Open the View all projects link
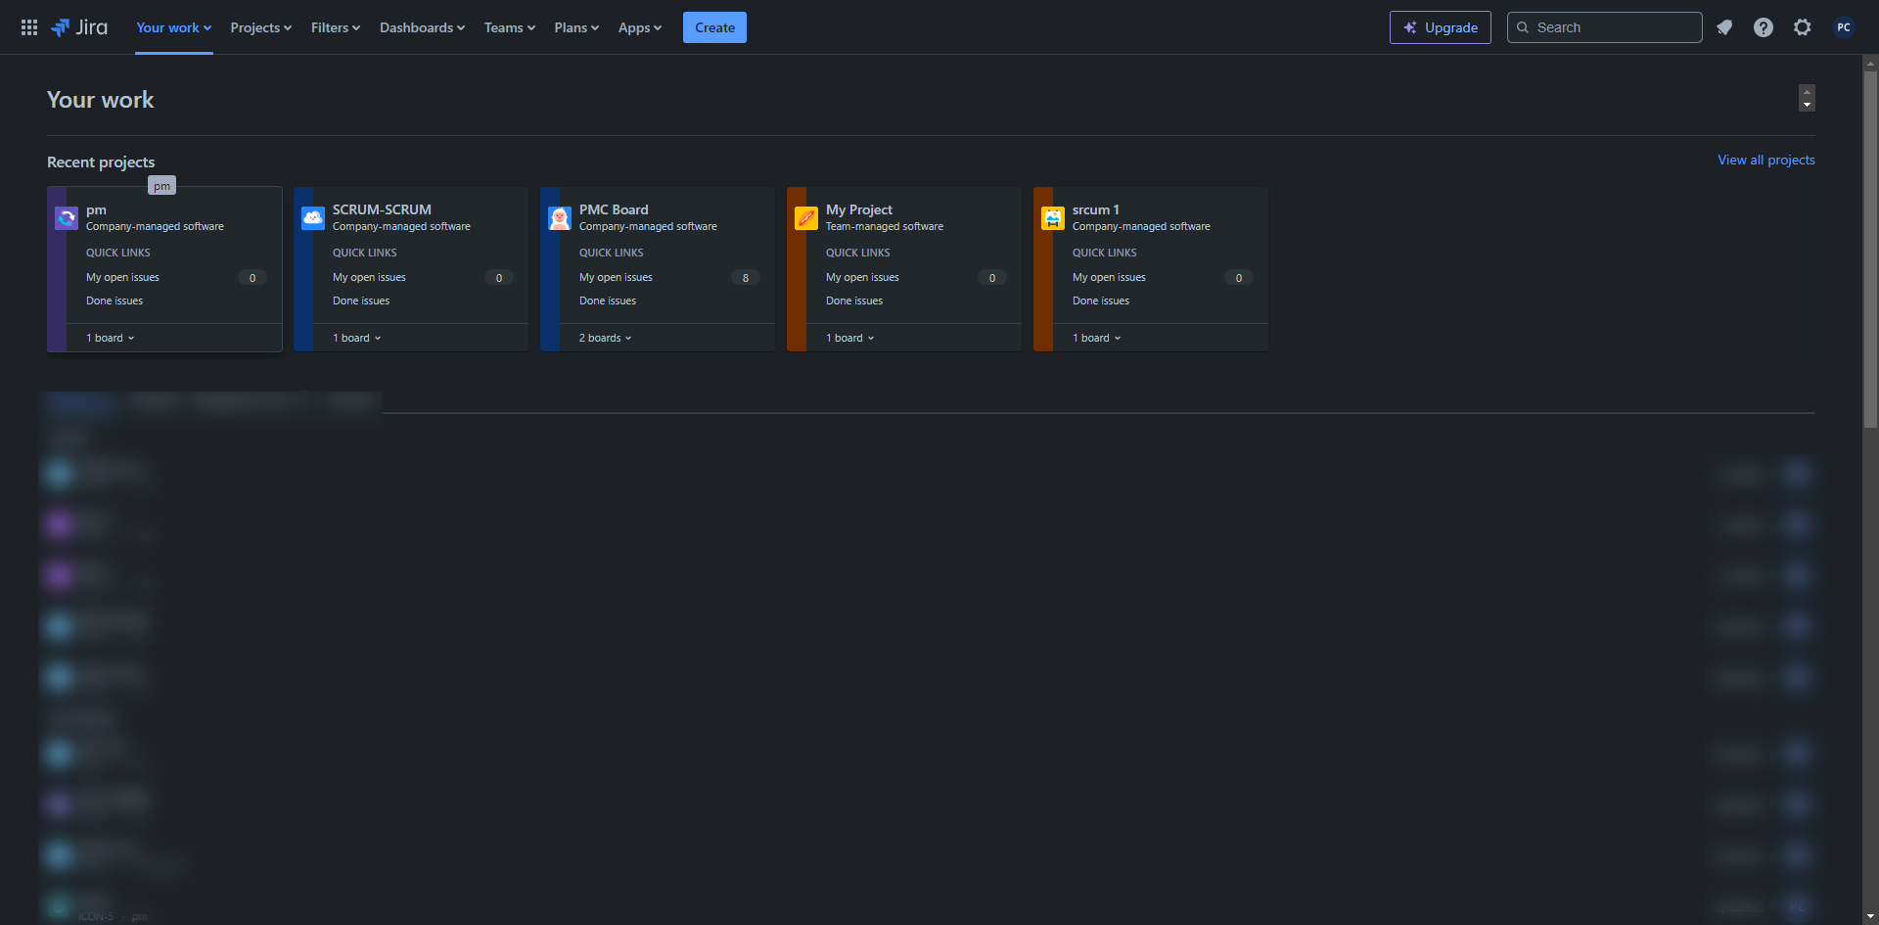Screen dimensions: 1879x925 pyautogui.click(x=1766, y=160)
